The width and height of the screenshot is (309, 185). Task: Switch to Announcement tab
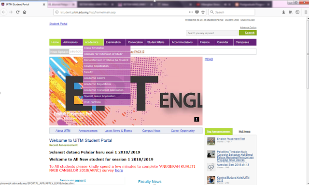88,131
